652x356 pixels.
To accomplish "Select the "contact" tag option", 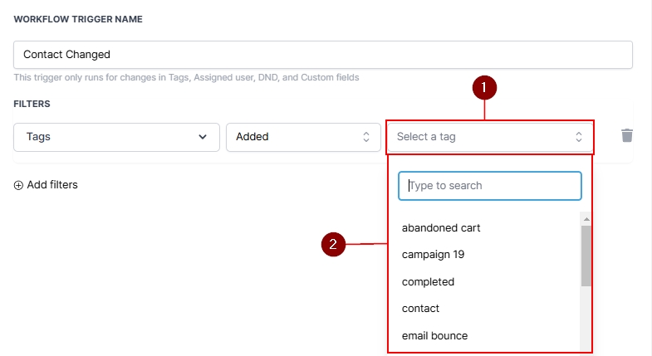I will [x=420, y=309].
